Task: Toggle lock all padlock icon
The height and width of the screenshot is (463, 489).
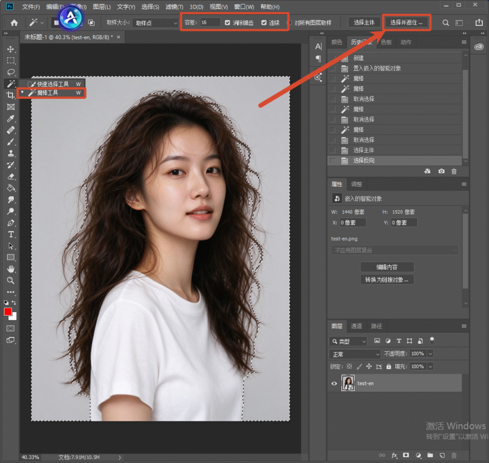Action: tap(389, 367)
